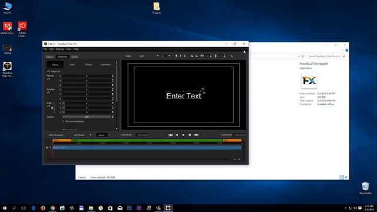Click the Opacity slider
Screen dimensions: 377x212
87,117
